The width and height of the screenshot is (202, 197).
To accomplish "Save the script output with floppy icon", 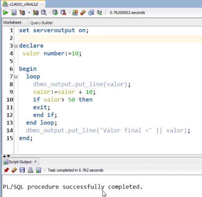I will [22, 170].
